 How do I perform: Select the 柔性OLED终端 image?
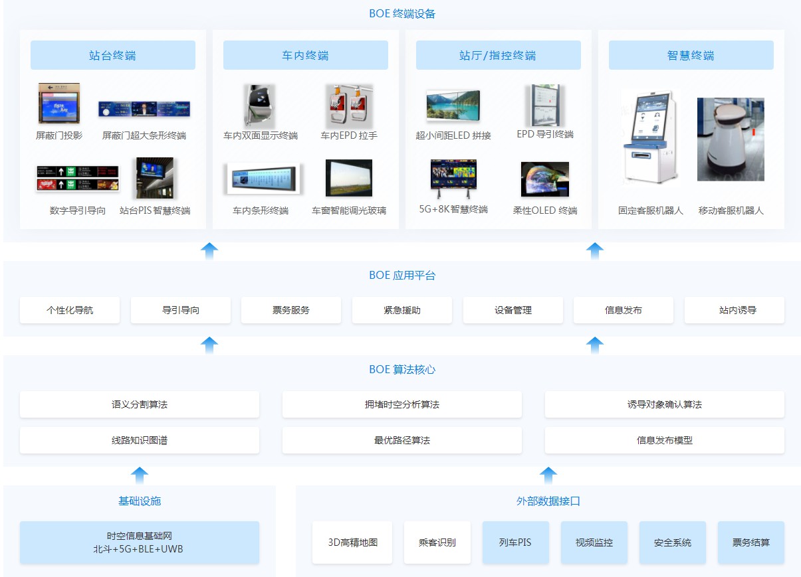coord(544,179)
